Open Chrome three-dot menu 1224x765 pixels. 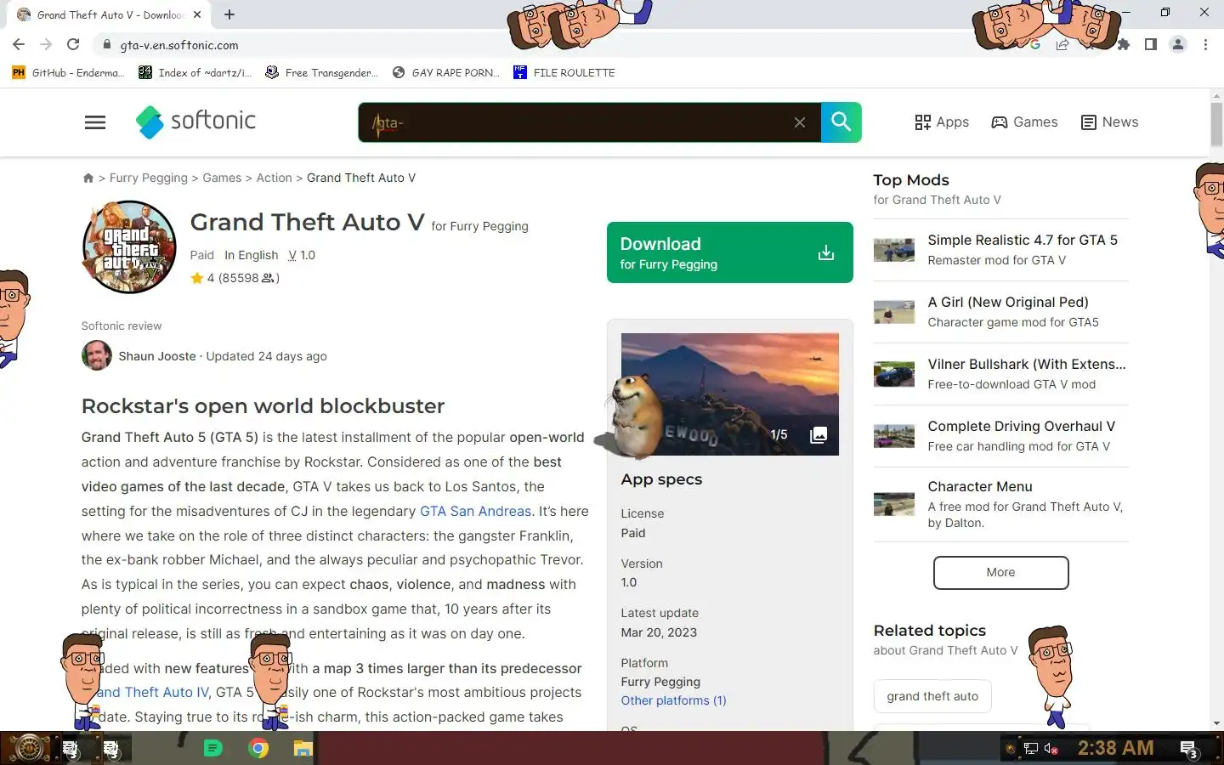[1205, 45]
